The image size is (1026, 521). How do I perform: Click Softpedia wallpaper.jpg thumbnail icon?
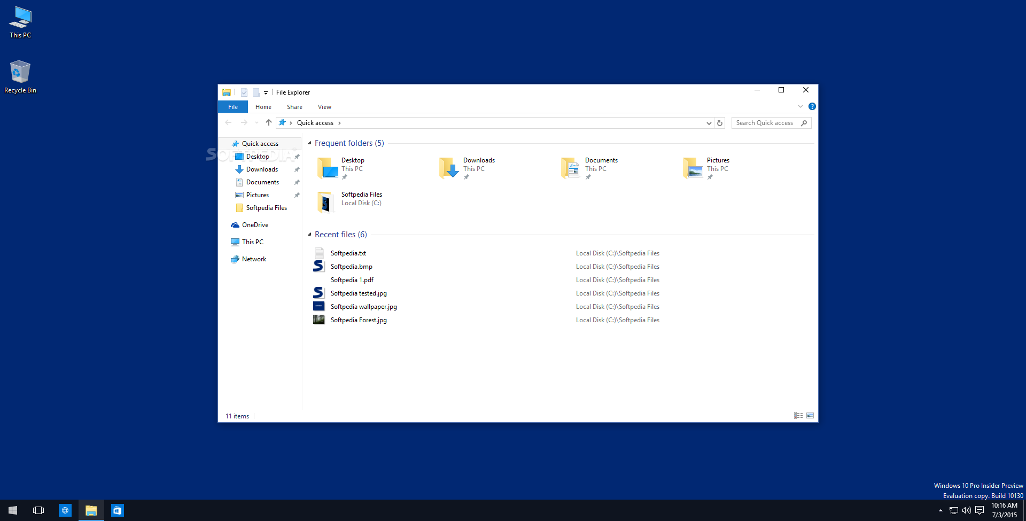319,306
